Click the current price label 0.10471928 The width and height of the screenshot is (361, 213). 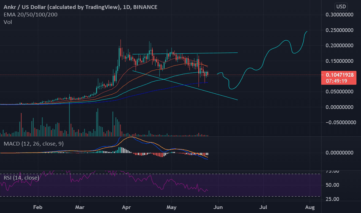point(340,75)
